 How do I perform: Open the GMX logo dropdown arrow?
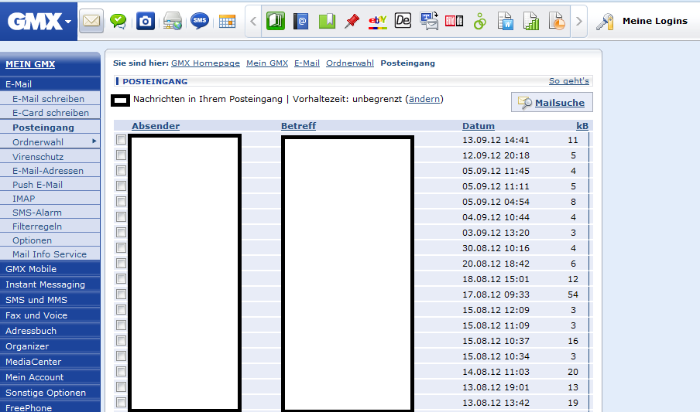click(x=69, y=22)
